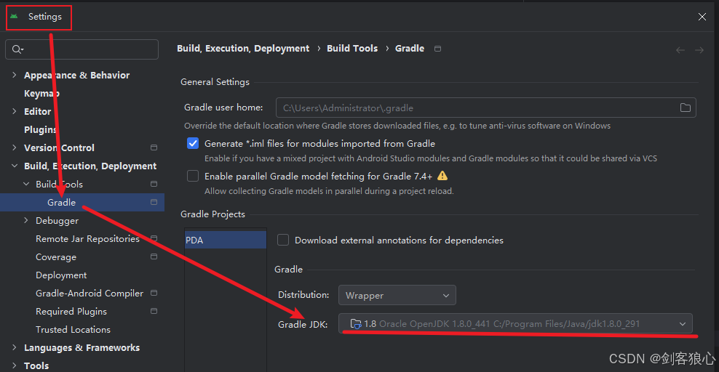Screen dimensions: 719x372
Task: Click the project-scope icon beside Version Control
Action: point(154,147)
